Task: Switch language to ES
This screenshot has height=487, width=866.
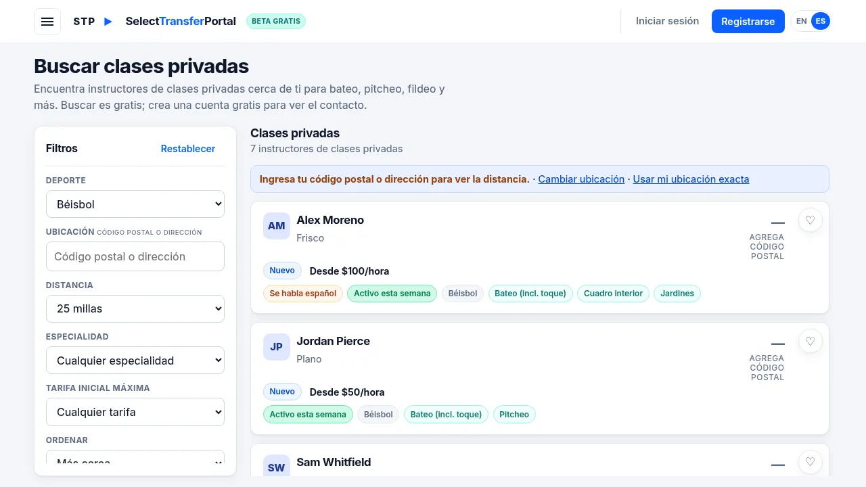Action: tap(821, 22)
